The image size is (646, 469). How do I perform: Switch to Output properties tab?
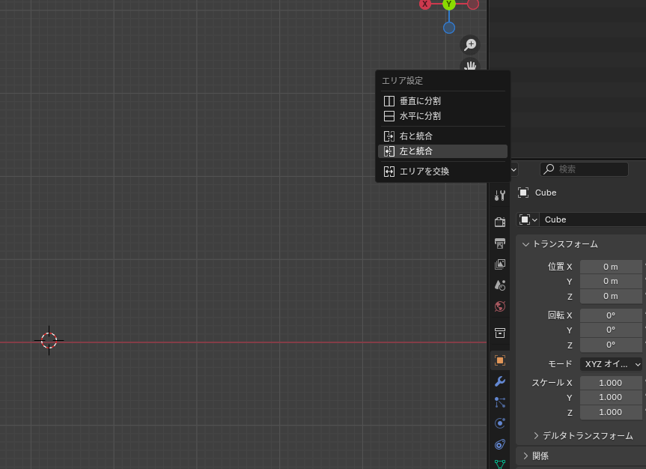pos(500,243)
